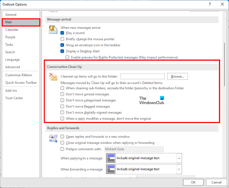Check Don't move unread messages
Image resolution: width=229 pixels, height=188 pixels.
[x=62, y=94]
